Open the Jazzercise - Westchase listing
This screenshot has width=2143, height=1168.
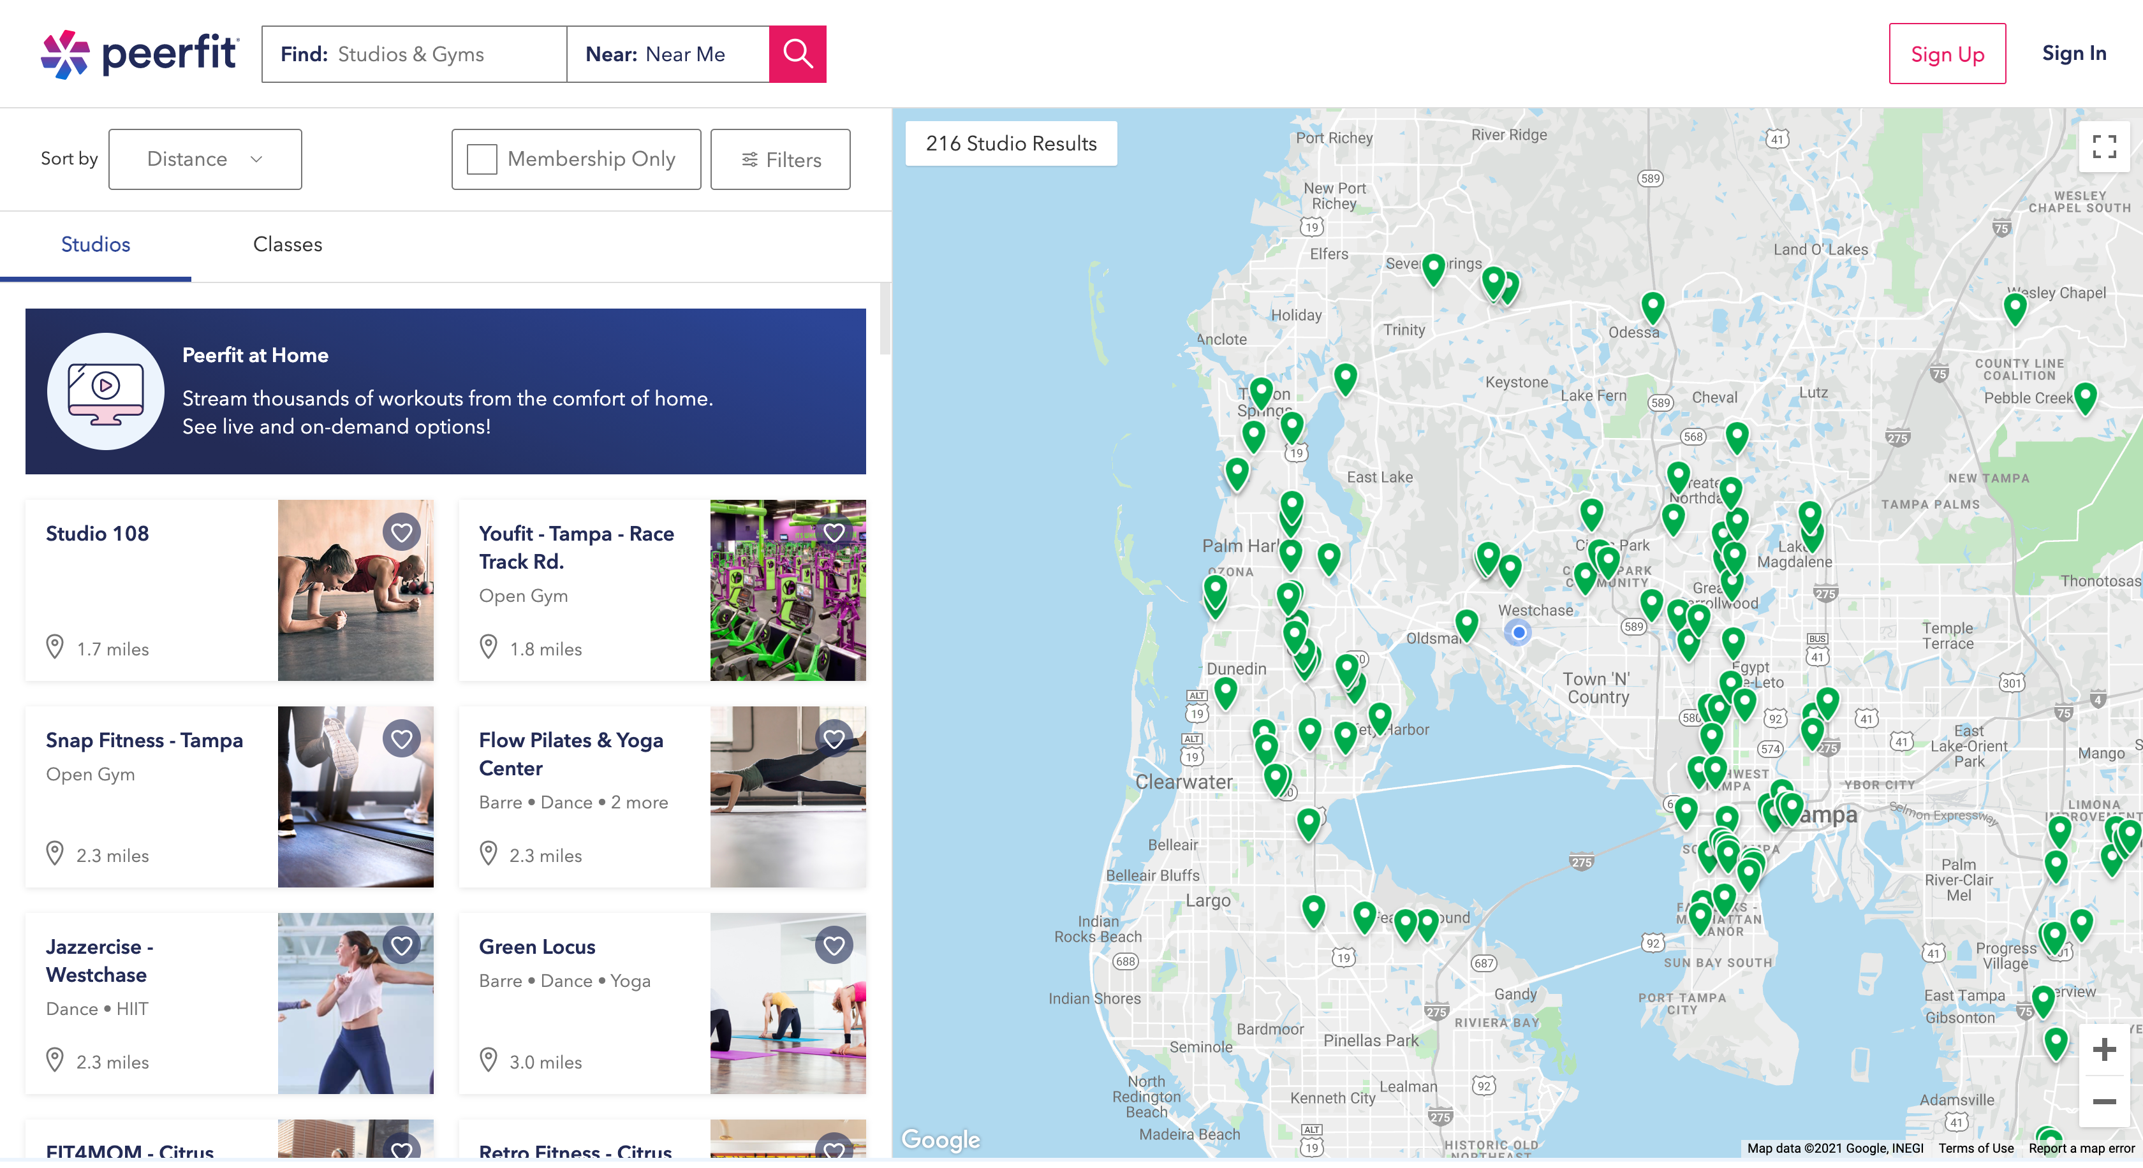(x=100, y=961)
